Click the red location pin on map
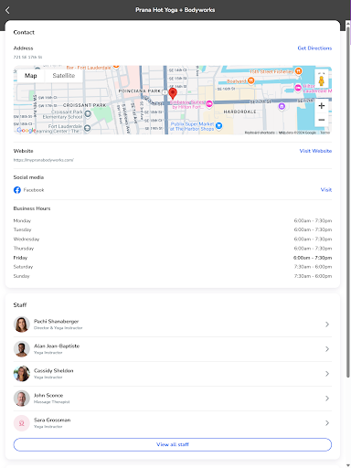 pyautogui.click(x=173, y=93)
